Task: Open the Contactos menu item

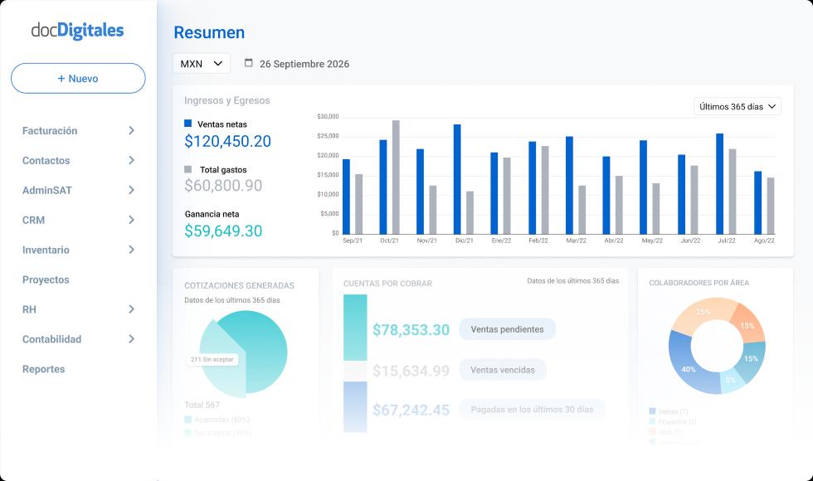Action: [46, 161]
